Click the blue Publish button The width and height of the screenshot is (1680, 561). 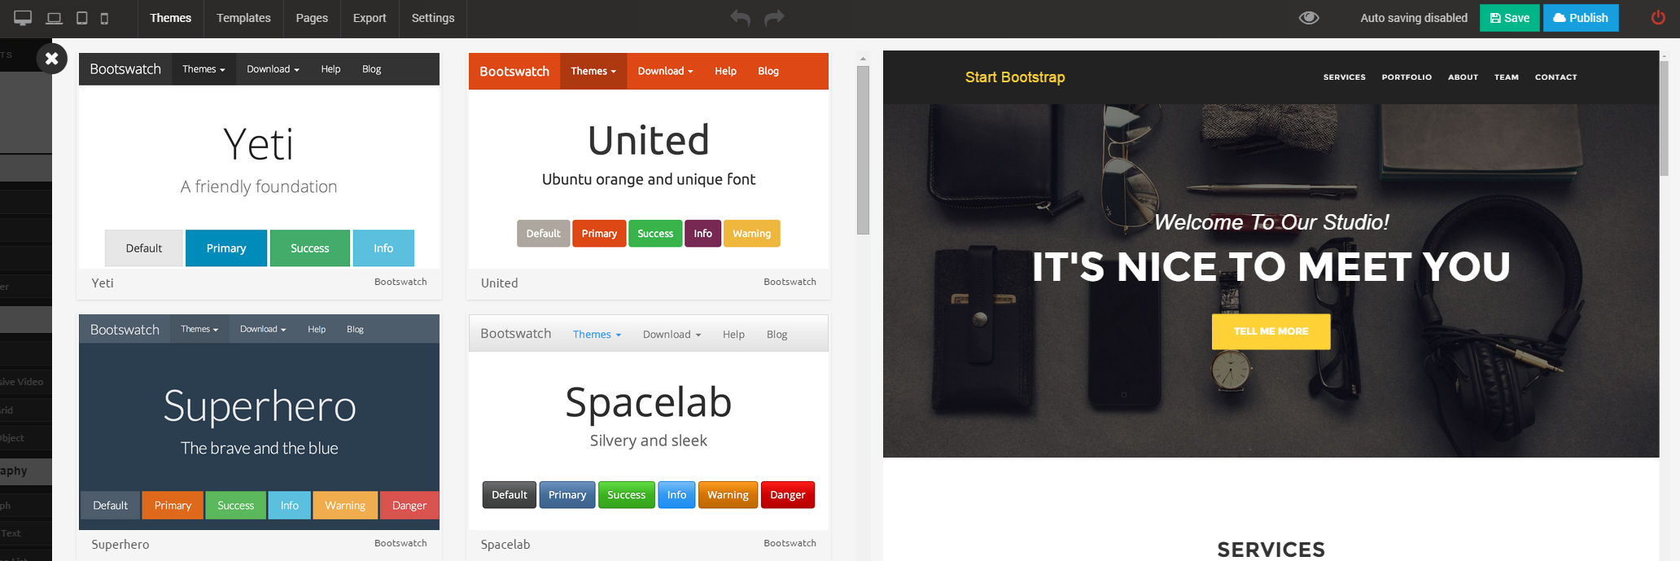(x=1581, y=18)
